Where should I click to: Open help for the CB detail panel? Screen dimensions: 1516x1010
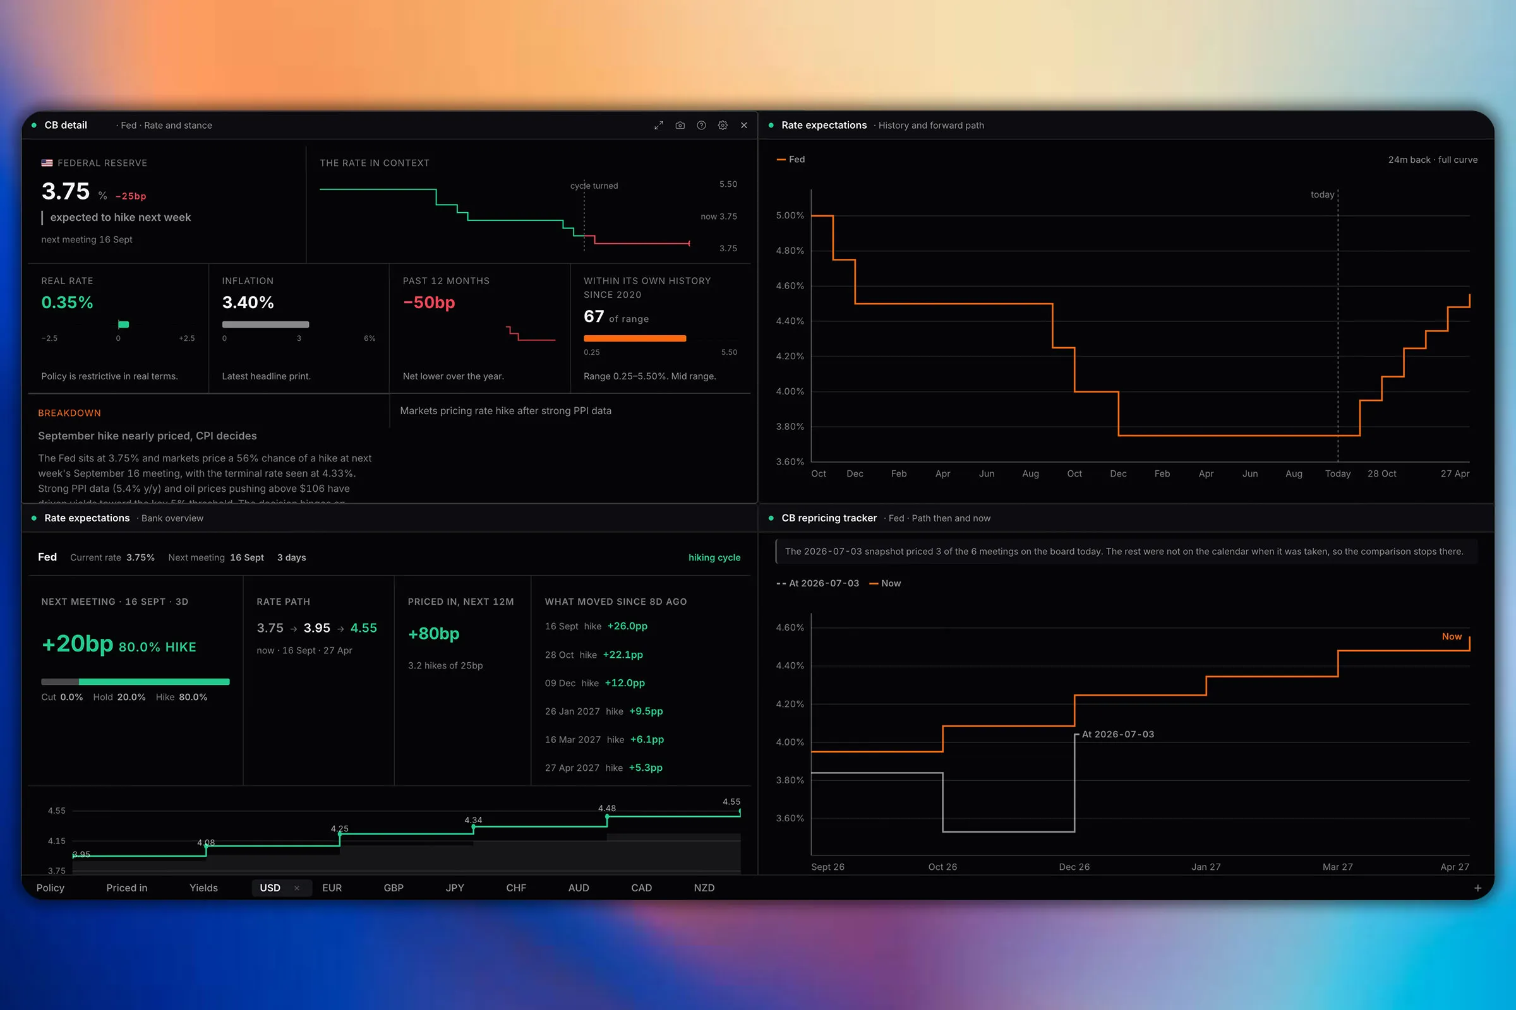click(701, 126)
